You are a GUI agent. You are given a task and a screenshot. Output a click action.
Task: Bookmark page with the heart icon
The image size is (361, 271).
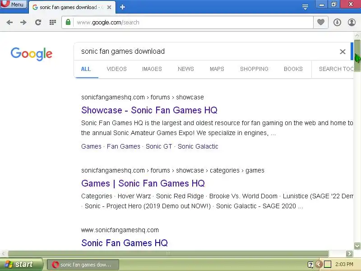pos(321,22)
